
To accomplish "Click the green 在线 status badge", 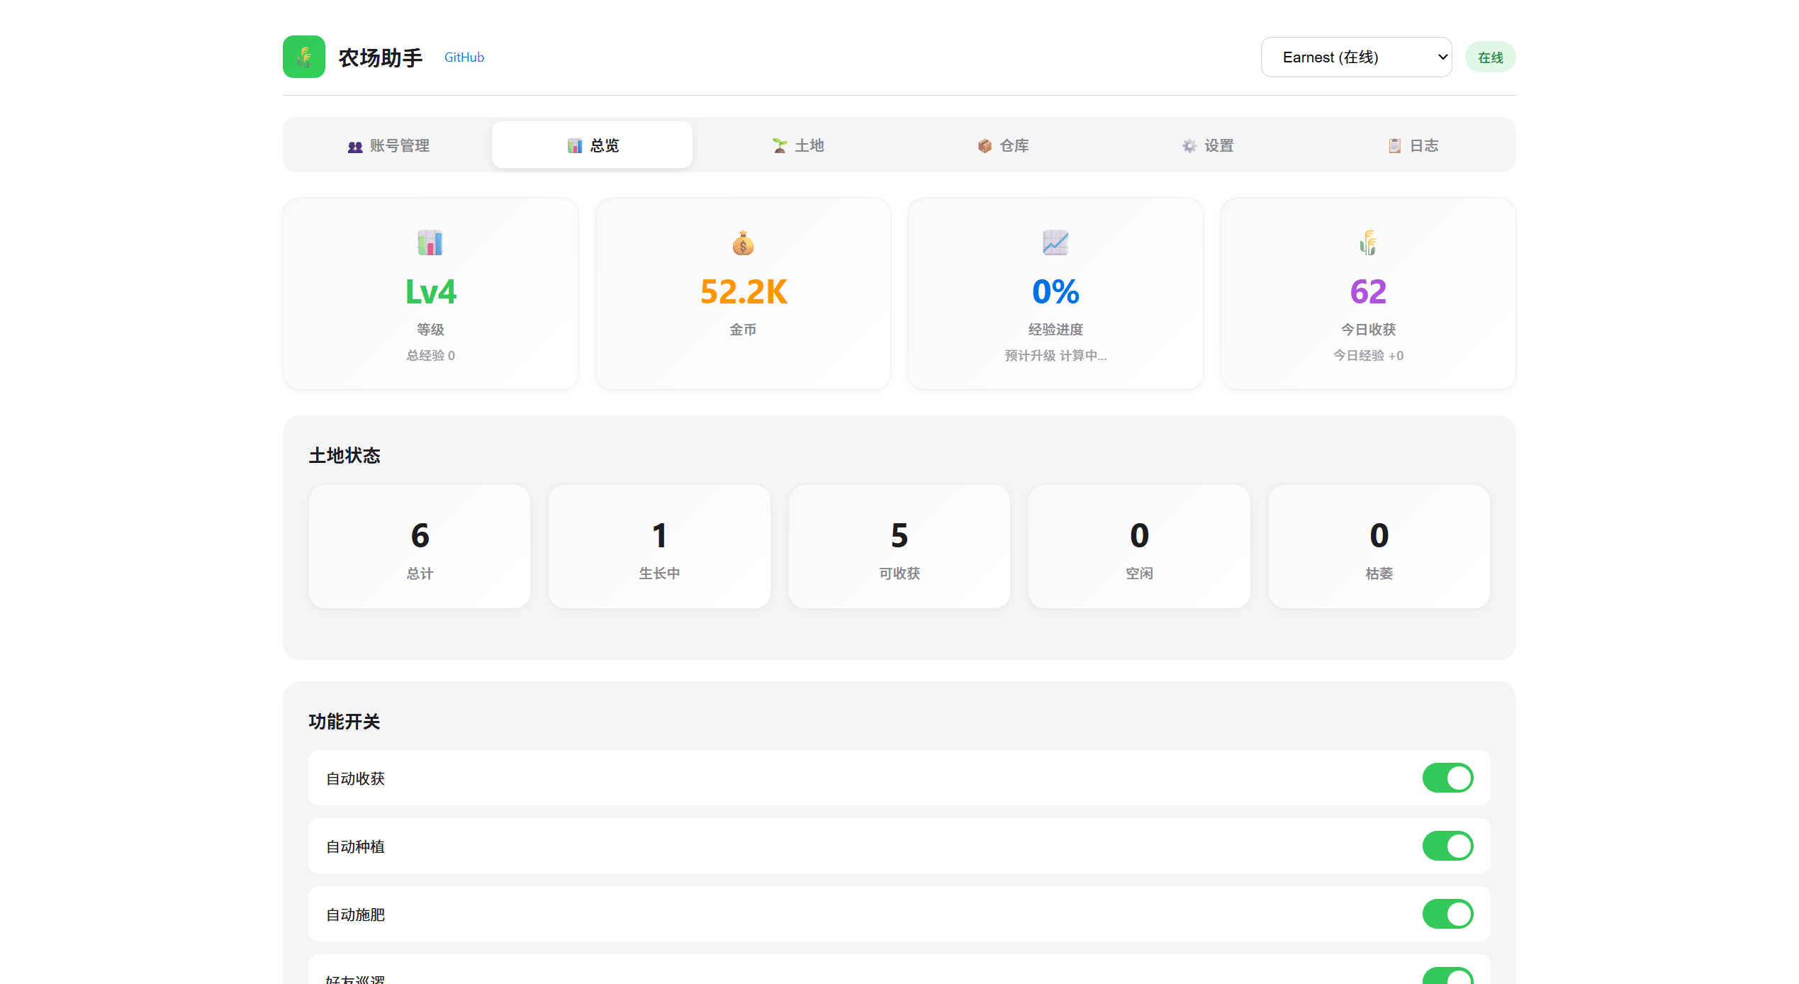I will [1490, 57].
